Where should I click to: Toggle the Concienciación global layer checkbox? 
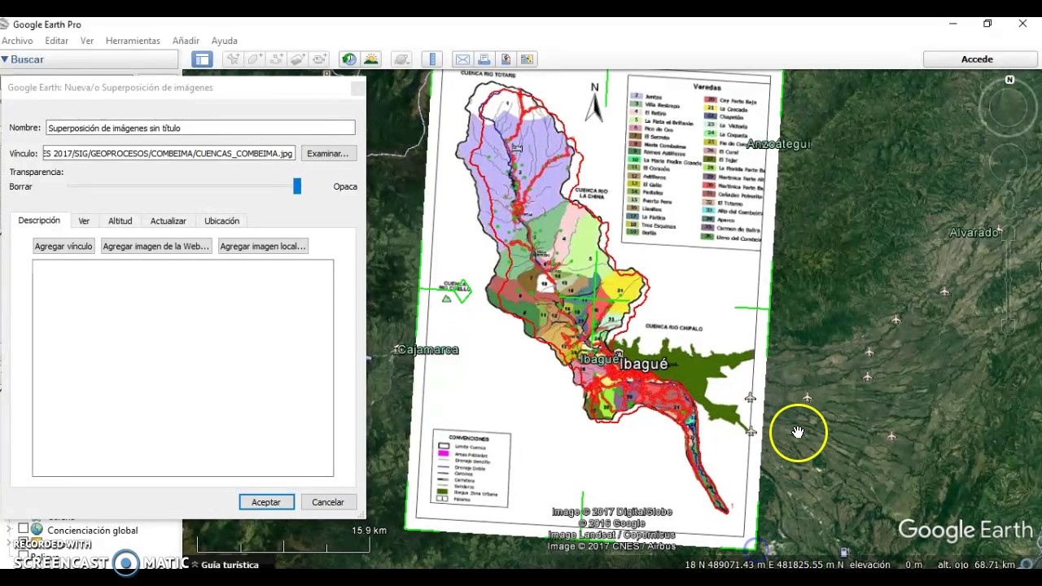pos(24,530)
